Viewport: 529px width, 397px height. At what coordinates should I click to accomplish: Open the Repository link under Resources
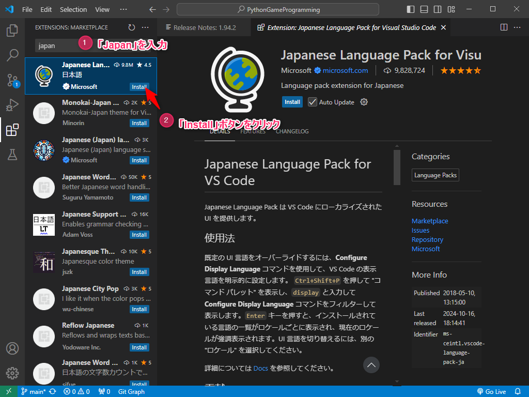pos(427,239)
